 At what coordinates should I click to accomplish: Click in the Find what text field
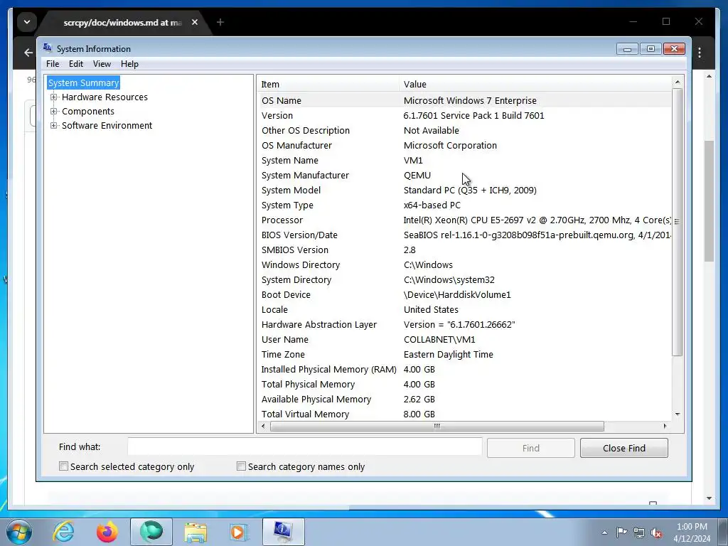pos(304,447)
